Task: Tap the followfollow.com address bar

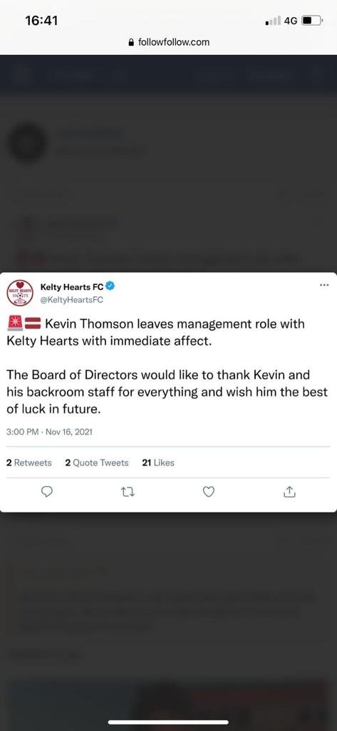Action: 168,42
